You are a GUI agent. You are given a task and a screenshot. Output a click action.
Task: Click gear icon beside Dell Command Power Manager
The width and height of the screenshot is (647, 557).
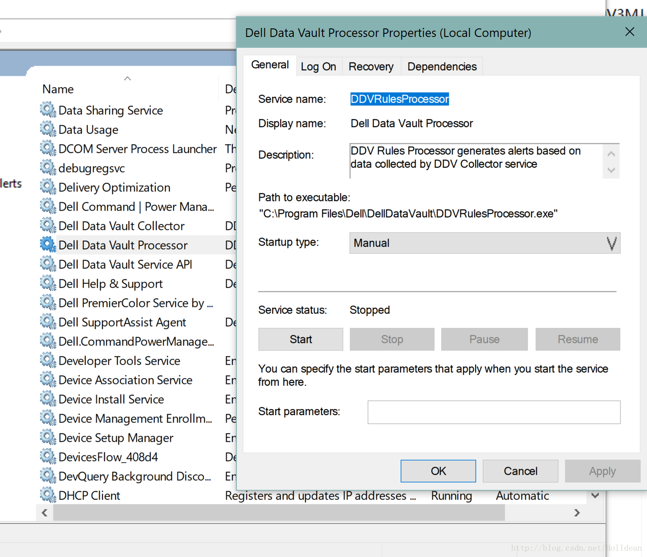click(x=48, y=206)
